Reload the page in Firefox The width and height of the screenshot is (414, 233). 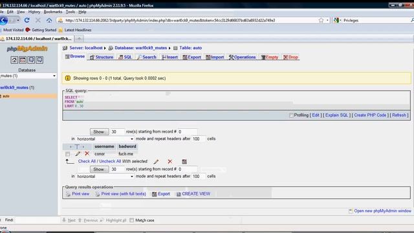(27, 20)
